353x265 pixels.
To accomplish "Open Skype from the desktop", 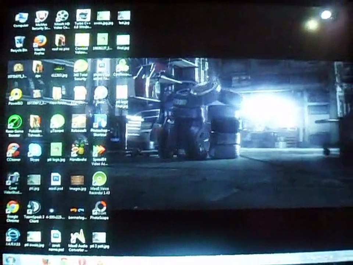I will 35,152.
